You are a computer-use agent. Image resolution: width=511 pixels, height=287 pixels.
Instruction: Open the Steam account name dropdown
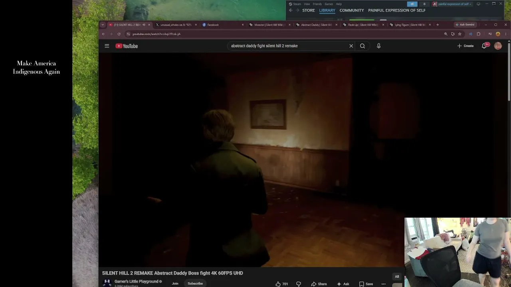[453, 4]
